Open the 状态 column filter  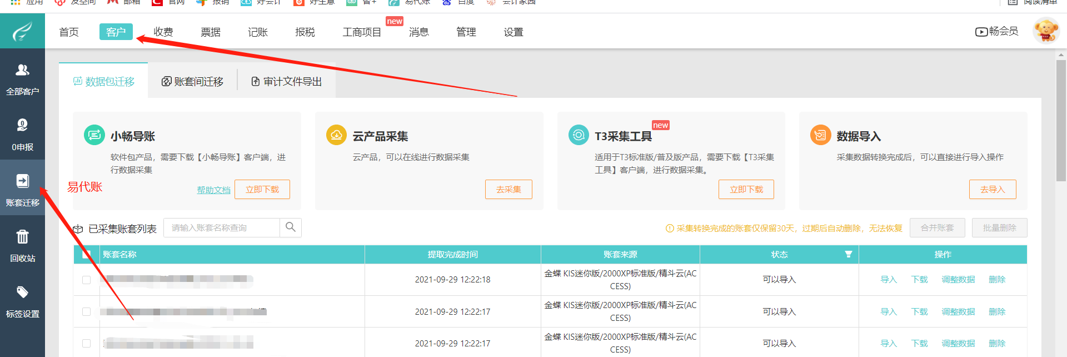[849, 254]
